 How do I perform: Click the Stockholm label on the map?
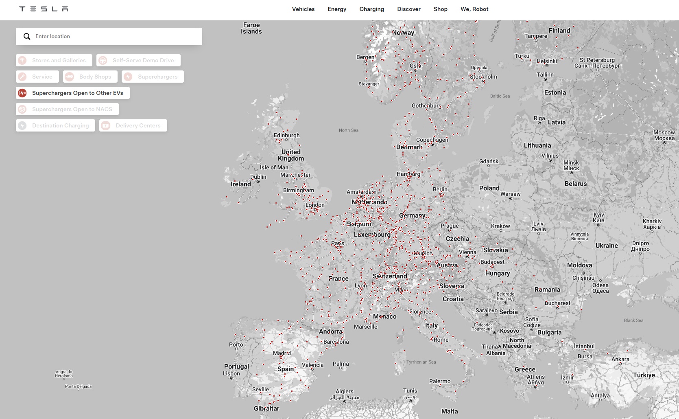[x=483, y=77]
